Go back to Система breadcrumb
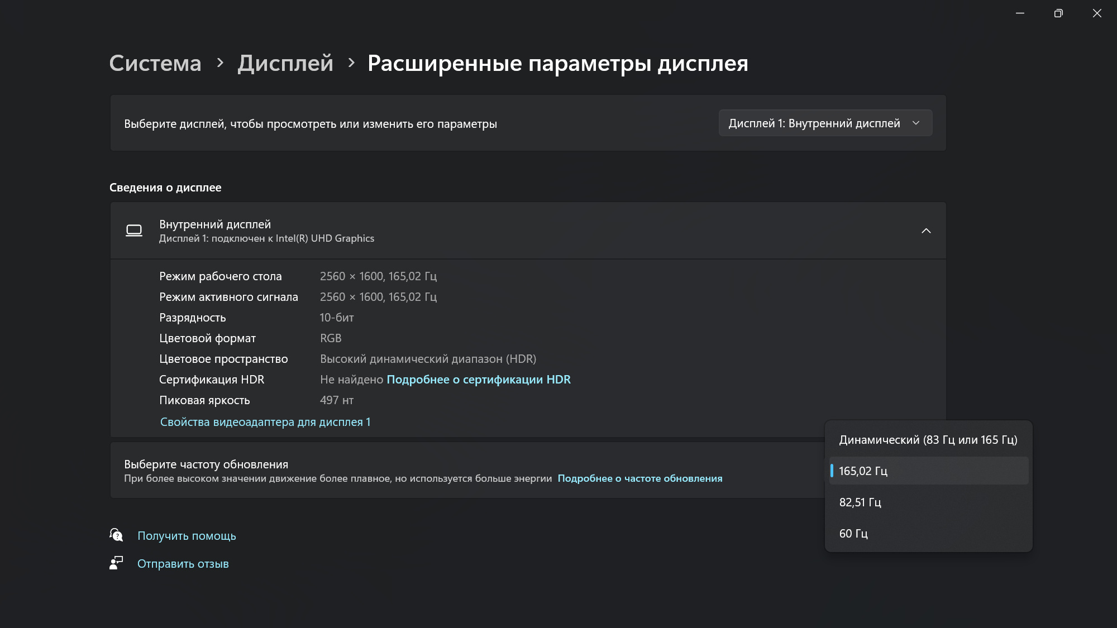 tap(155, 63)
